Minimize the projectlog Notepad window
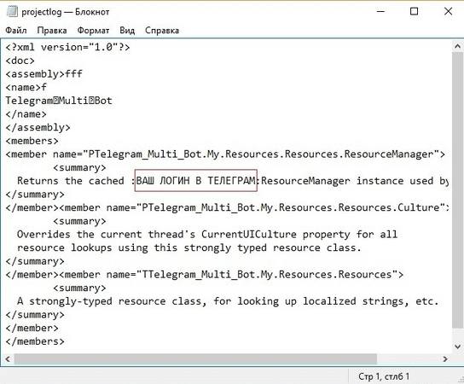 click(x=380, y=12)
